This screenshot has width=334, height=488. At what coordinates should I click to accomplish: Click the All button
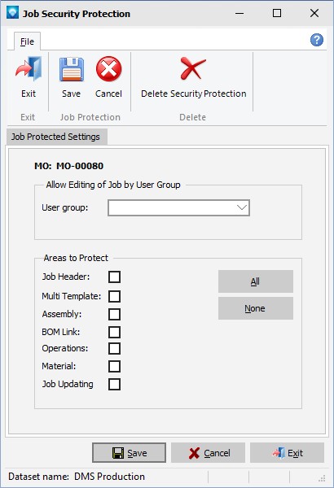(256, 281)
